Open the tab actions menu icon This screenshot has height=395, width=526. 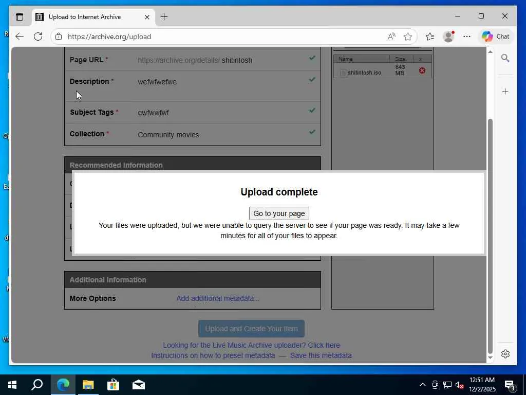(x=20, y=17)
